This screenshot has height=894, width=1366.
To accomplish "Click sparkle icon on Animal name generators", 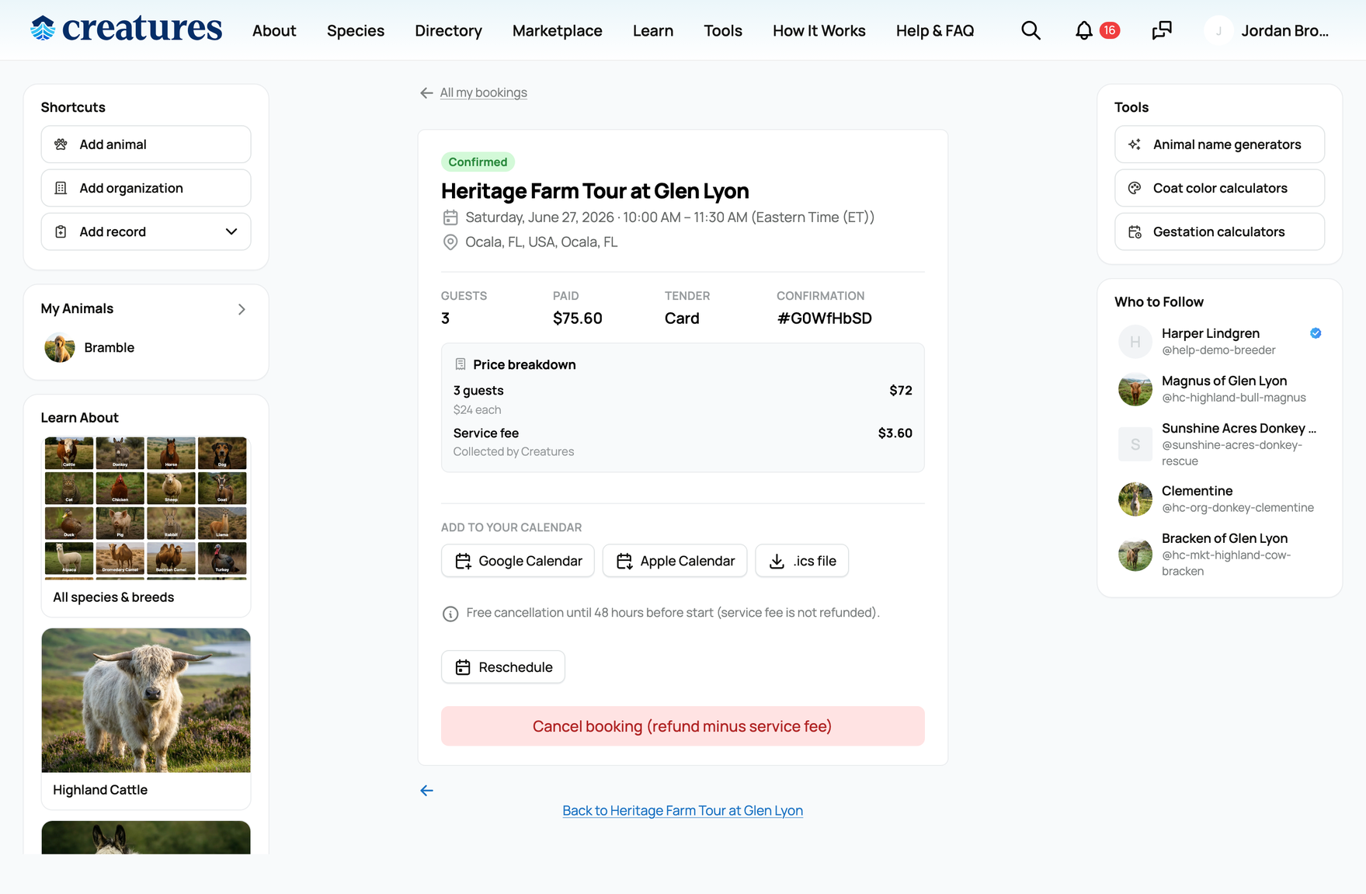I will (1135, 144).
